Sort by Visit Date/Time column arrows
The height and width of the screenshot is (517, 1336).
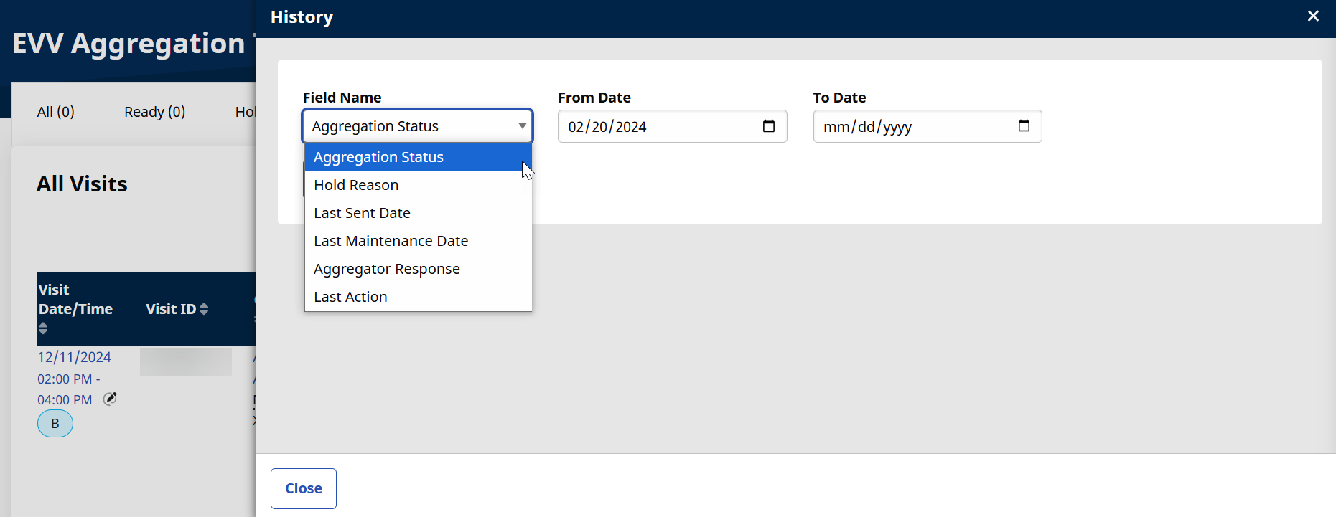point(43,328)
